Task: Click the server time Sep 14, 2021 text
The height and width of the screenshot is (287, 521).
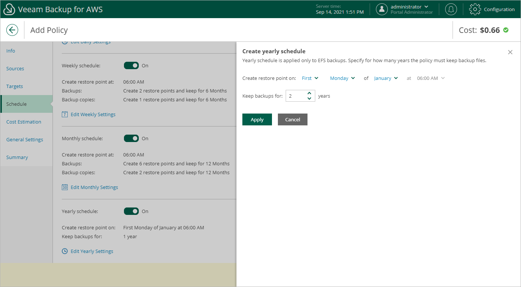Action: click(x=340, y=12)
